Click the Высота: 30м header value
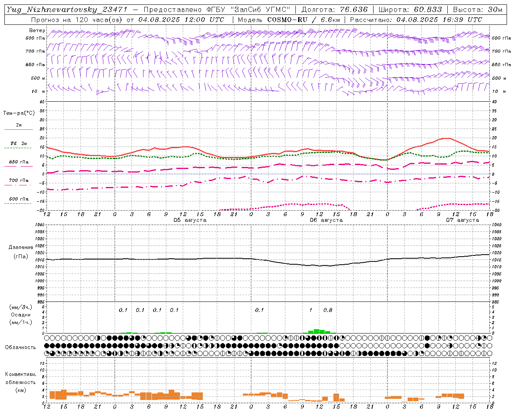This screenshot has width=513, height=410. point(478,10)
